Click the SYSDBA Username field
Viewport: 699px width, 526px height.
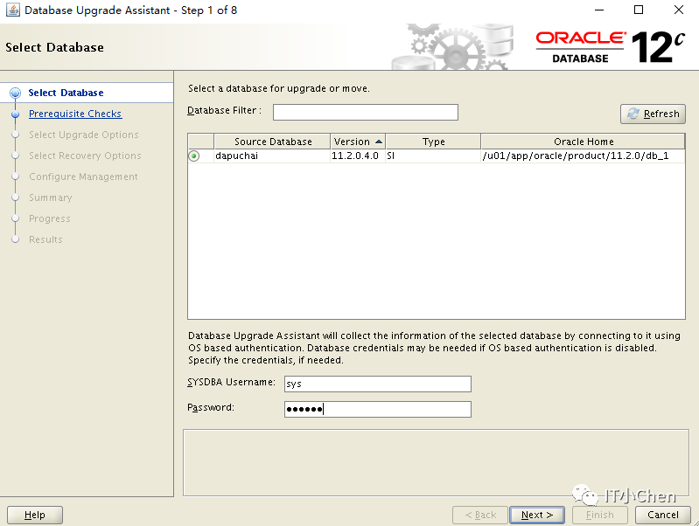[x=378, y=384]
